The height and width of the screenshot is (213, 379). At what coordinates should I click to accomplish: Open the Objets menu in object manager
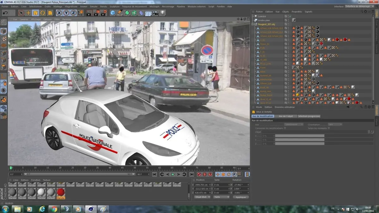pos(286,12)
